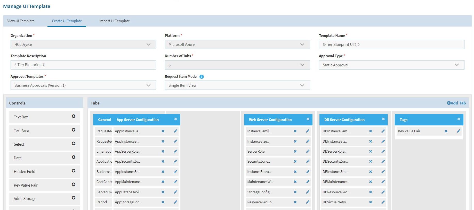Show Request Item Mode info tooltip
Image resolution: width=474 pixels, height=210 pixels.
click(x=202, y=77)
